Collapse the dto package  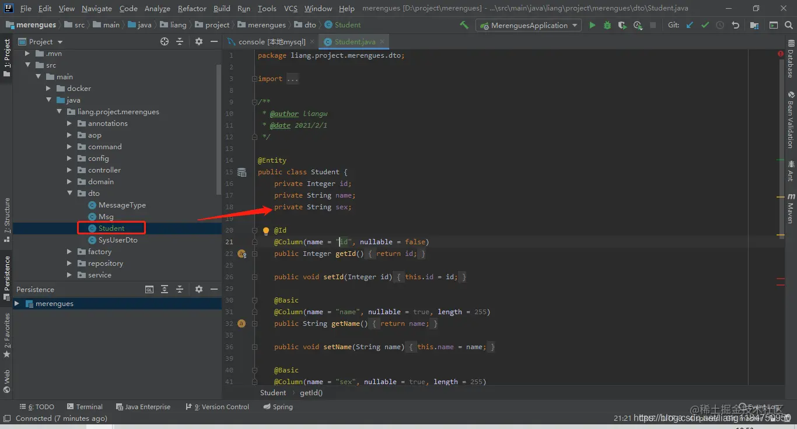coord(69,194)
